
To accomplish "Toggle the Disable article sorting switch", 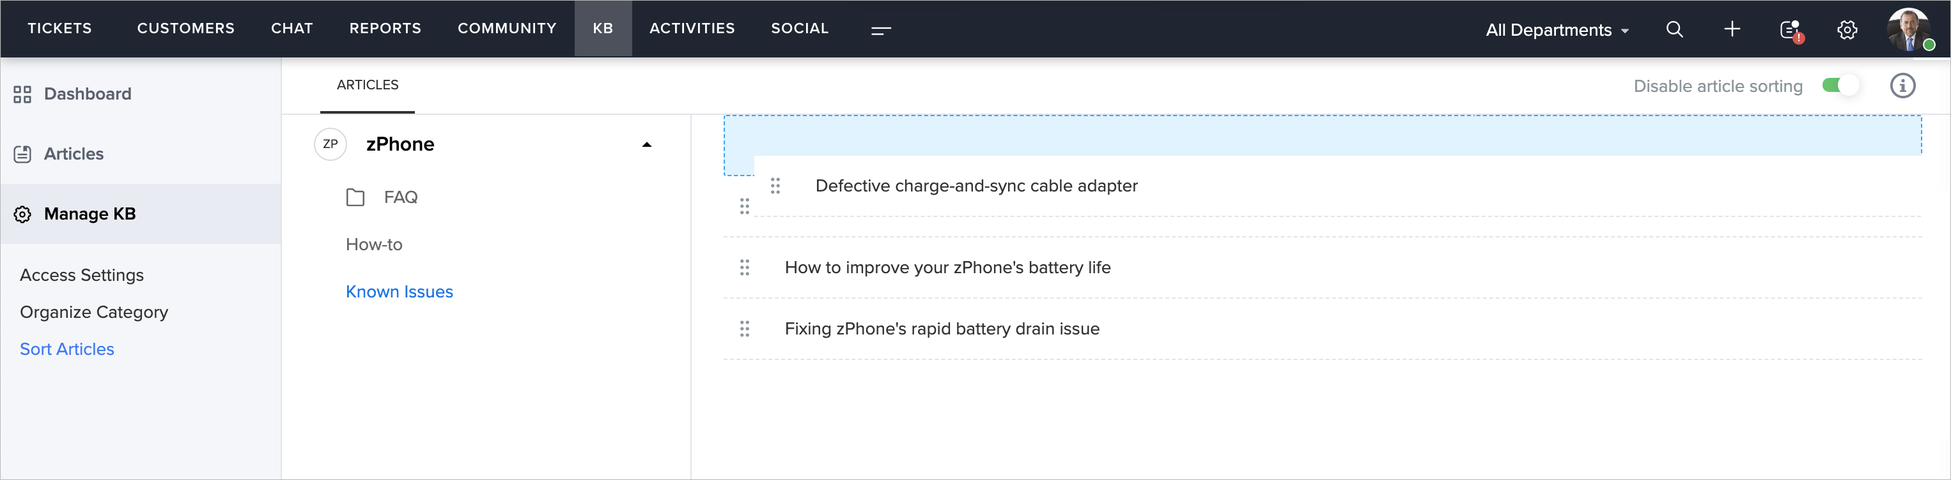I will tap(1840, 86).
